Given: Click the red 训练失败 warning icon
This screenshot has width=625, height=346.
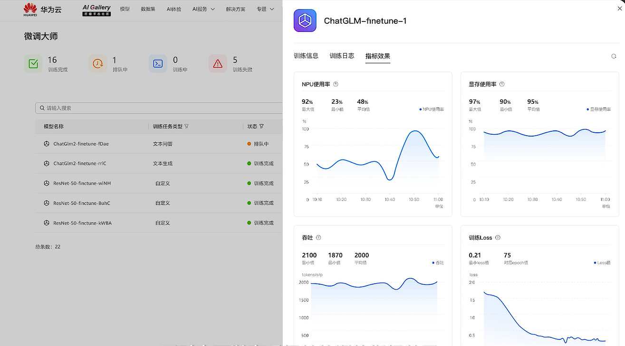Looking at the screenshot, I should [x=218, y=64].
